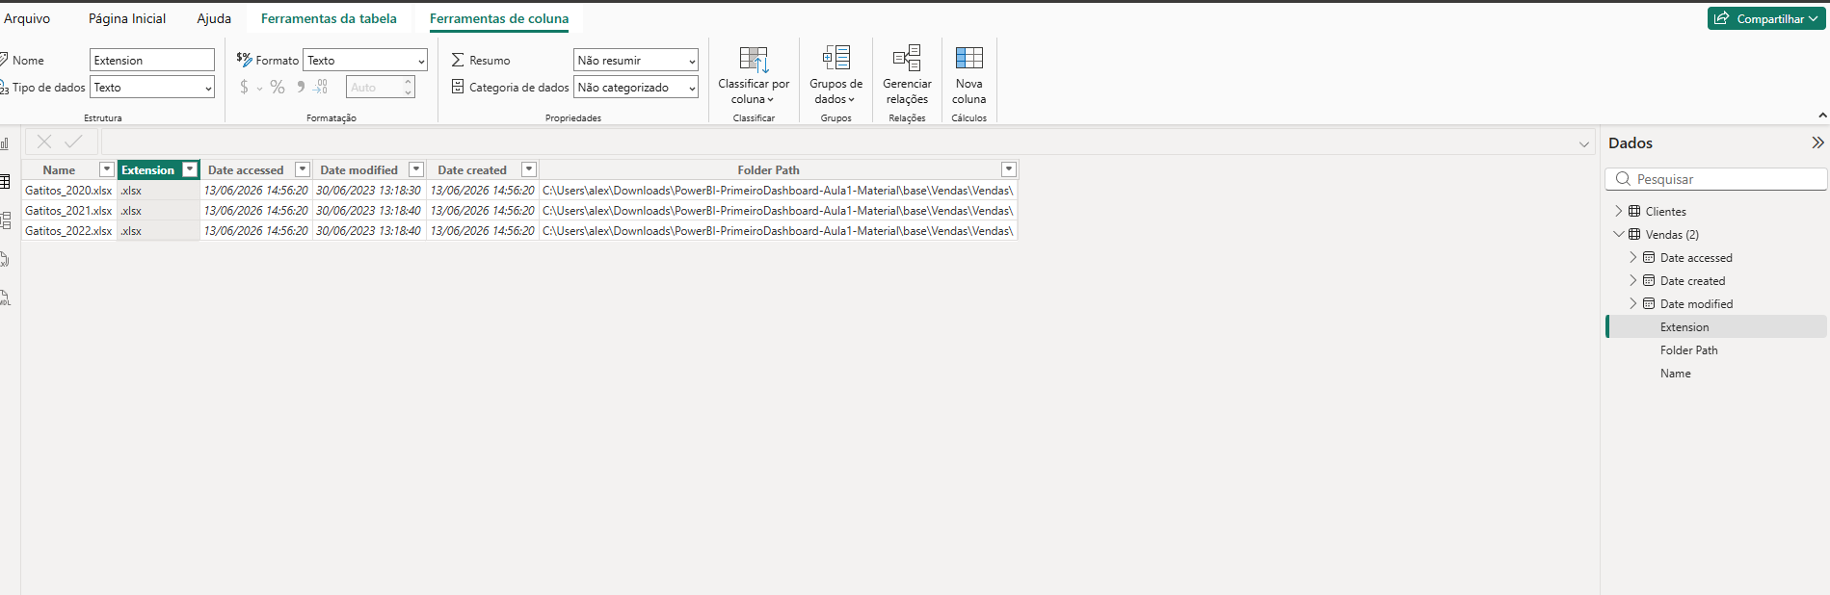
Task: Open the DAX query view from the sidebar
Action: pos(5,259)
